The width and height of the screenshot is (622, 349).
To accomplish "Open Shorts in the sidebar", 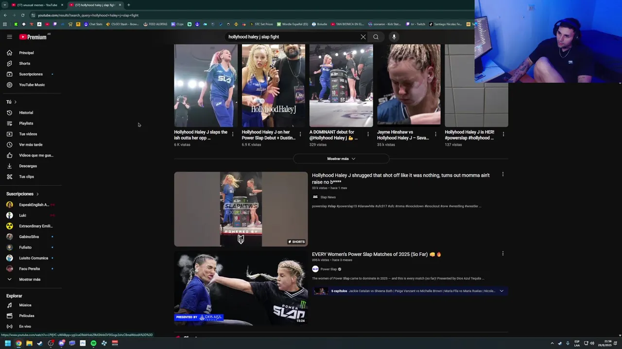I will [31, 63].
